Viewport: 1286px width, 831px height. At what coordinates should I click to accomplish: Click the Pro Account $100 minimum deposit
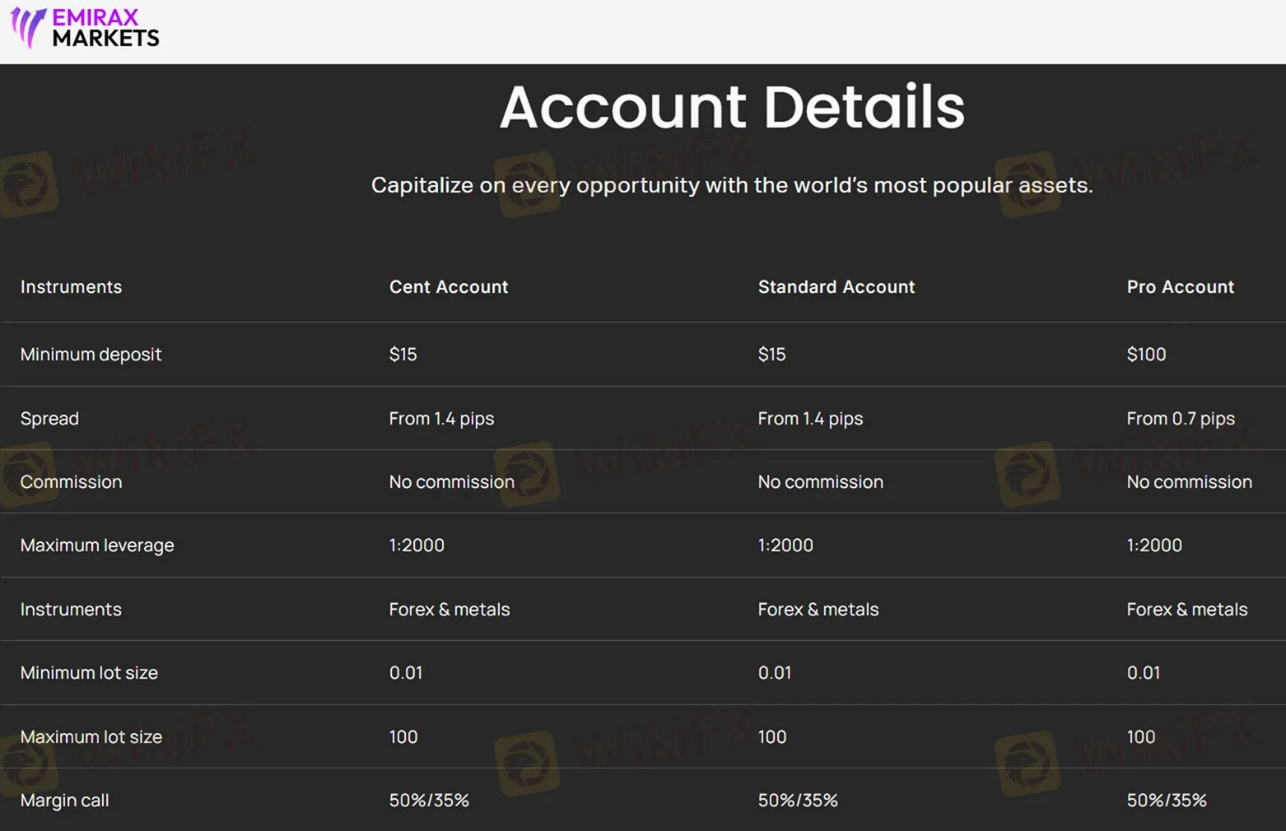(x=1146, y=355)
